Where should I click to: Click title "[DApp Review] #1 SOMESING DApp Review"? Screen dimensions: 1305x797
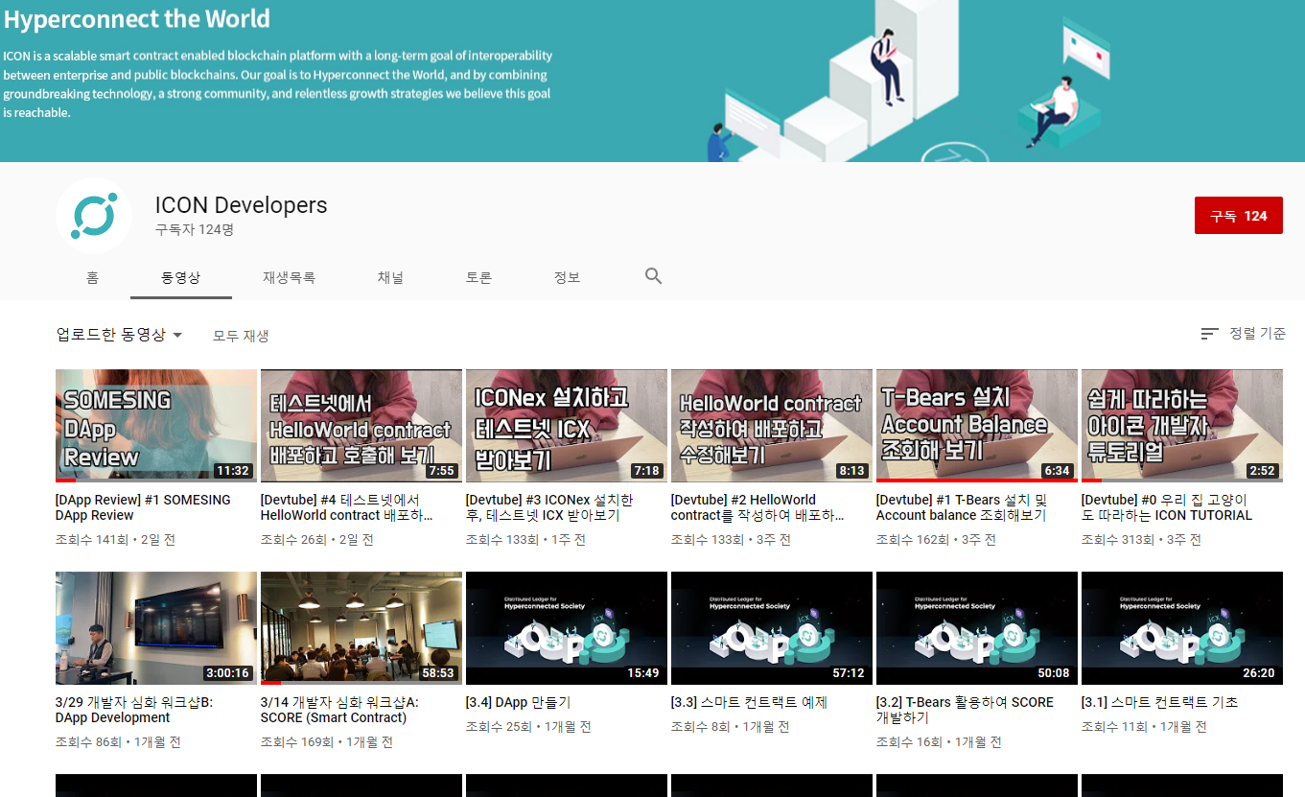click(144, 507)
